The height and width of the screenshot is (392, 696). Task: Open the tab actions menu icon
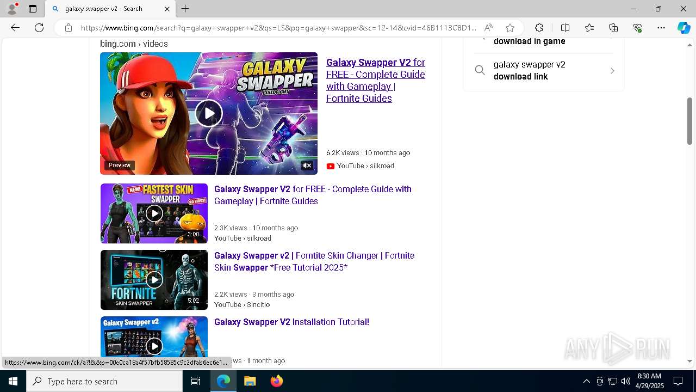[x=33, y=9]
